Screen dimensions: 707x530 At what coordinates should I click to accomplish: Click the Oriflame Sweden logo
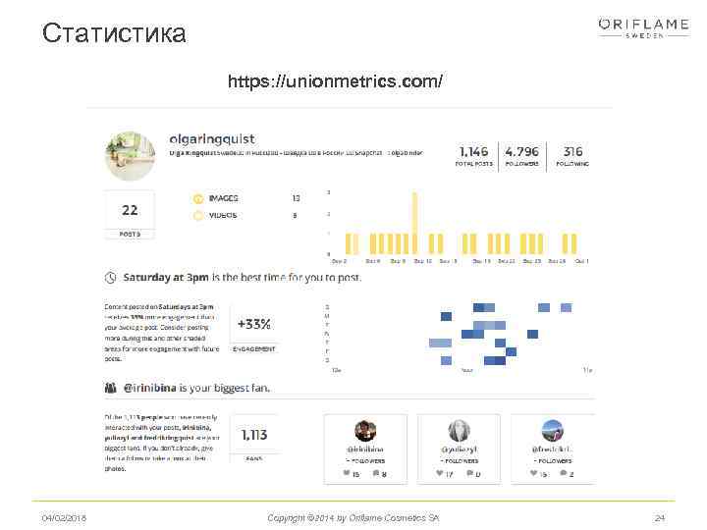tap(643, 26)
